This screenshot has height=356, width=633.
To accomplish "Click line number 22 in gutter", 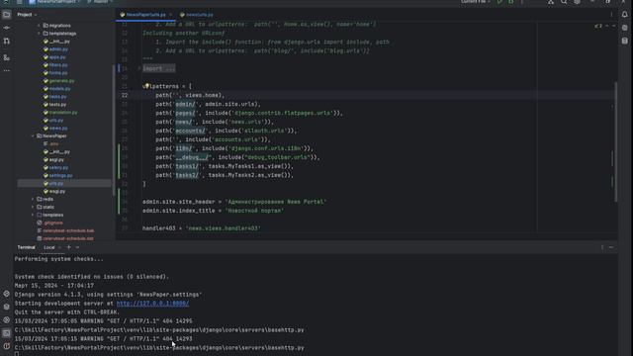I will point(125,95).
